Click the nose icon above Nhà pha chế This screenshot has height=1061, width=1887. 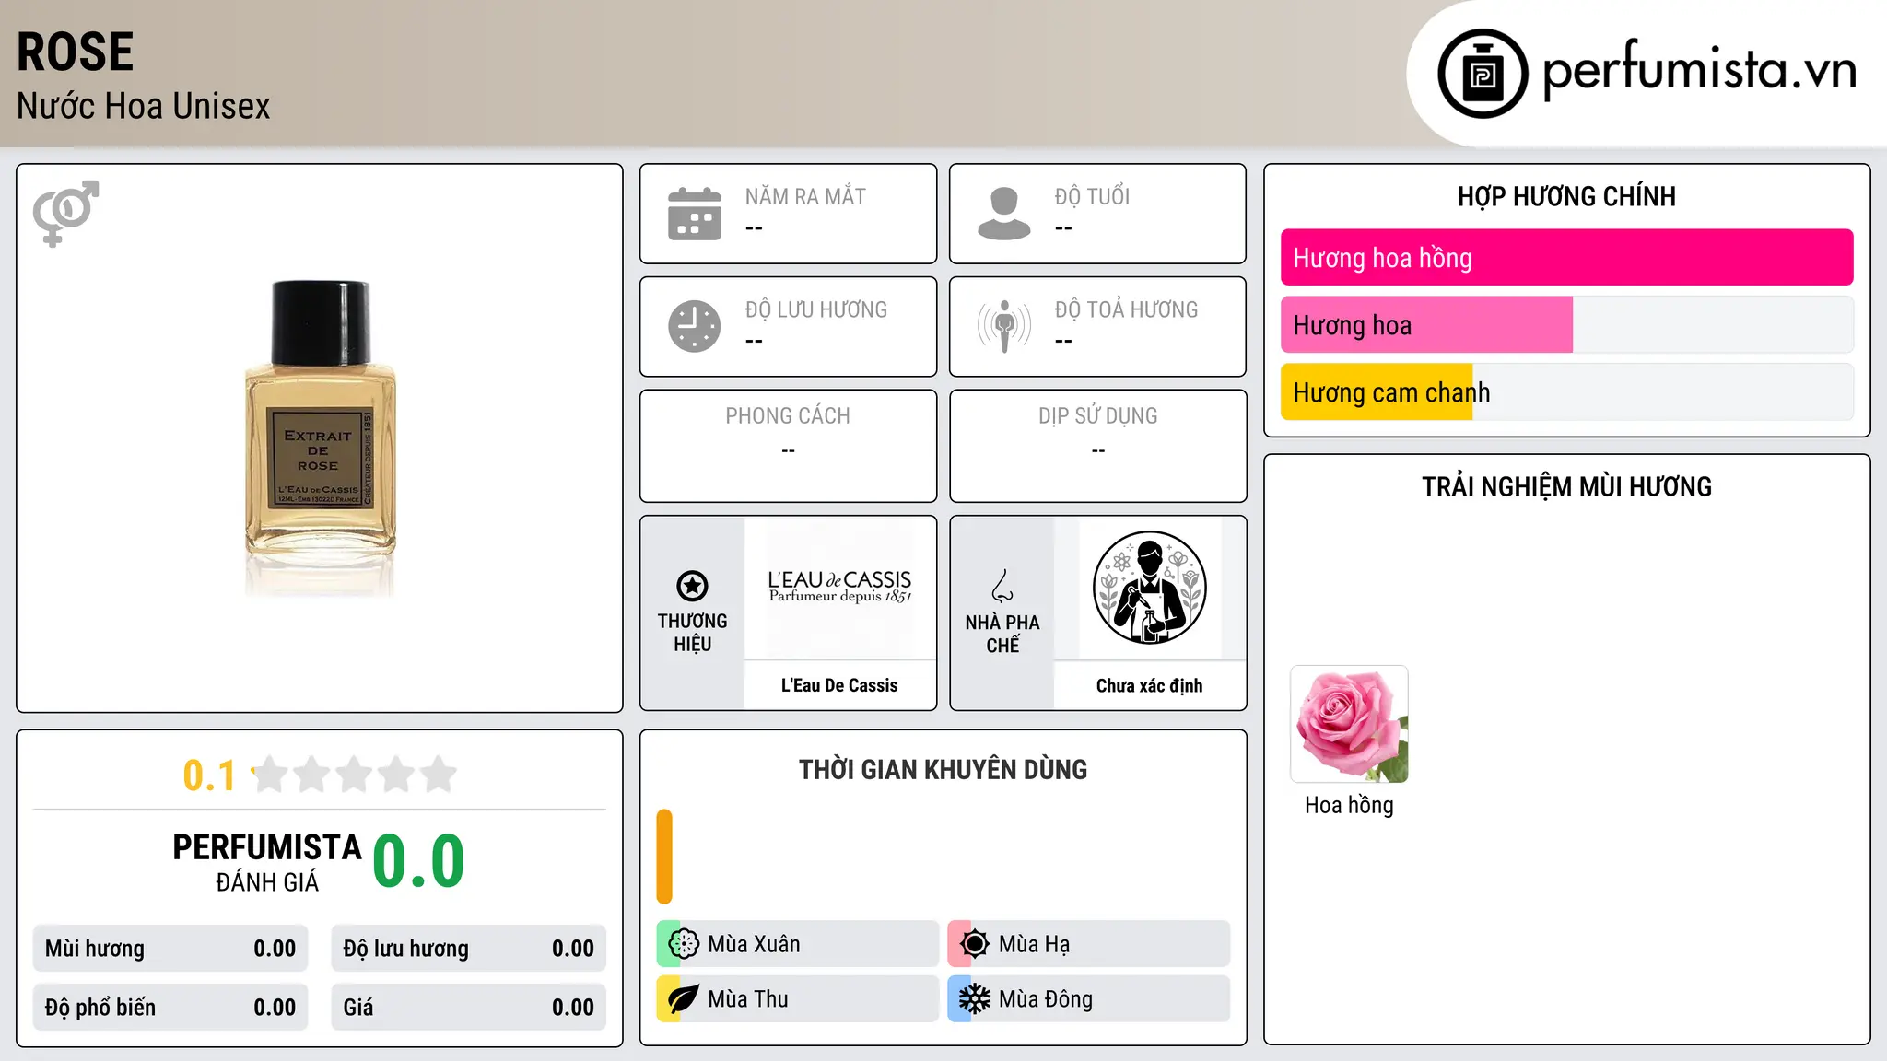[x=1002, y=586]
